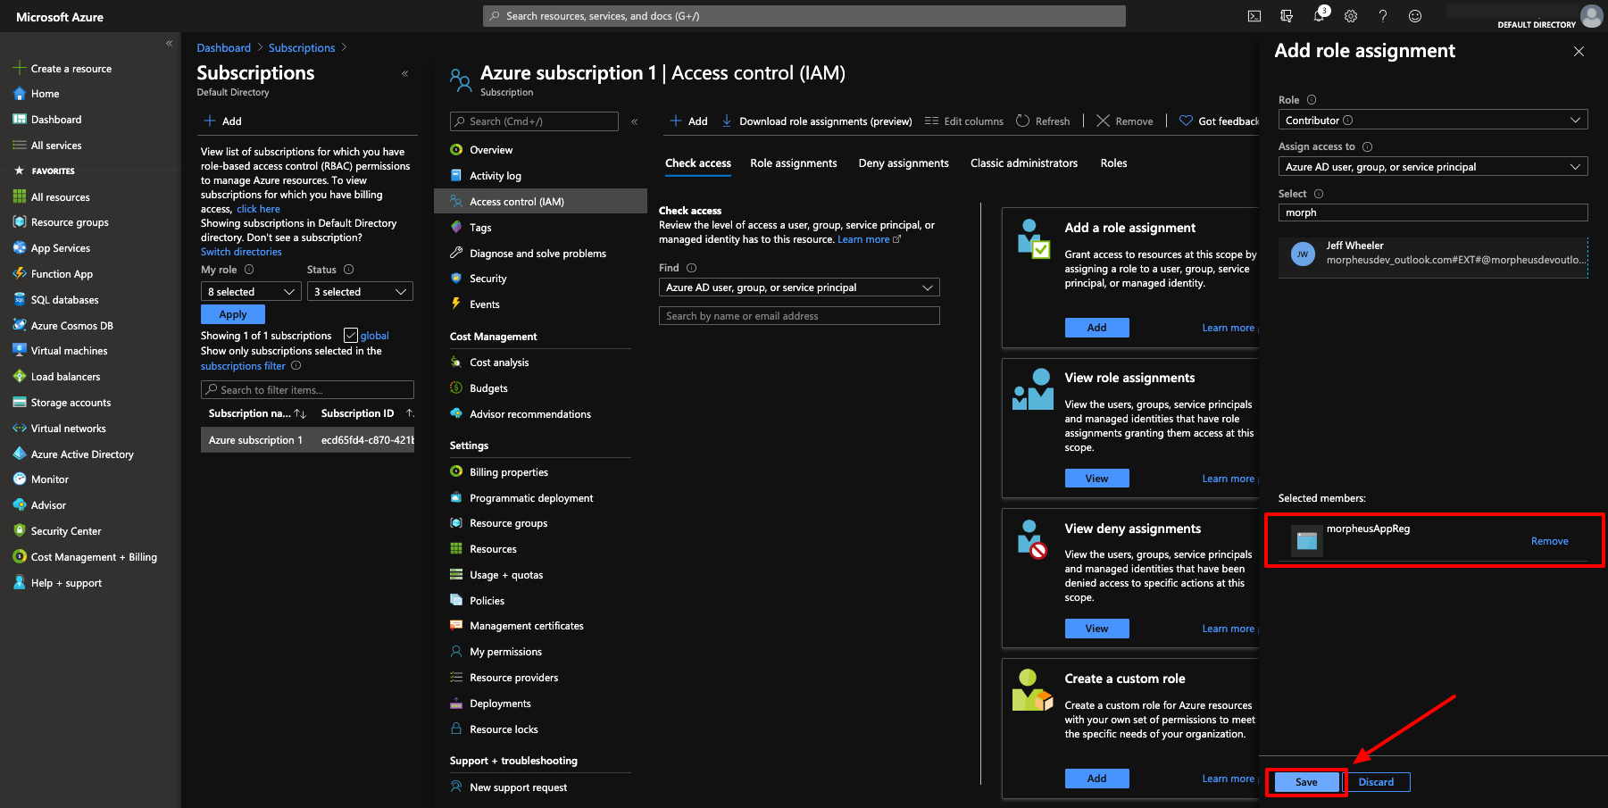Remove morpheusAppReg from selected members
This screenshot has height=808, width=1608.
click(1549, 541)
